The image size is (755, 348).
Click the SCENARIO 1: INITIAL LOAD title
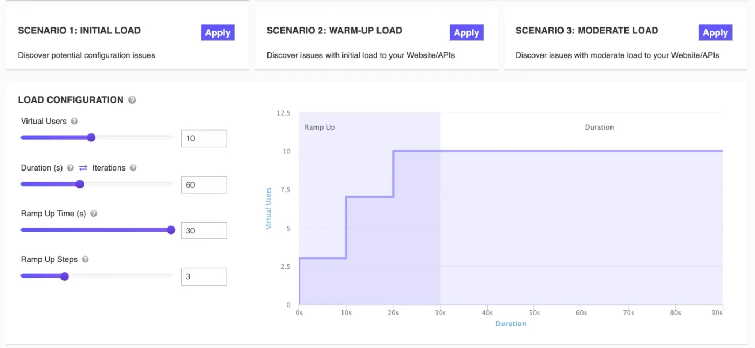[x=79, y=31]
